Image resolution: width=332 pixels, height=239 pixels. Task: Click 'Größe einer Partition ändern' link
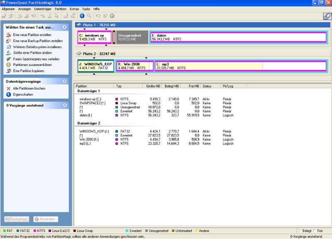pos(32,53)
